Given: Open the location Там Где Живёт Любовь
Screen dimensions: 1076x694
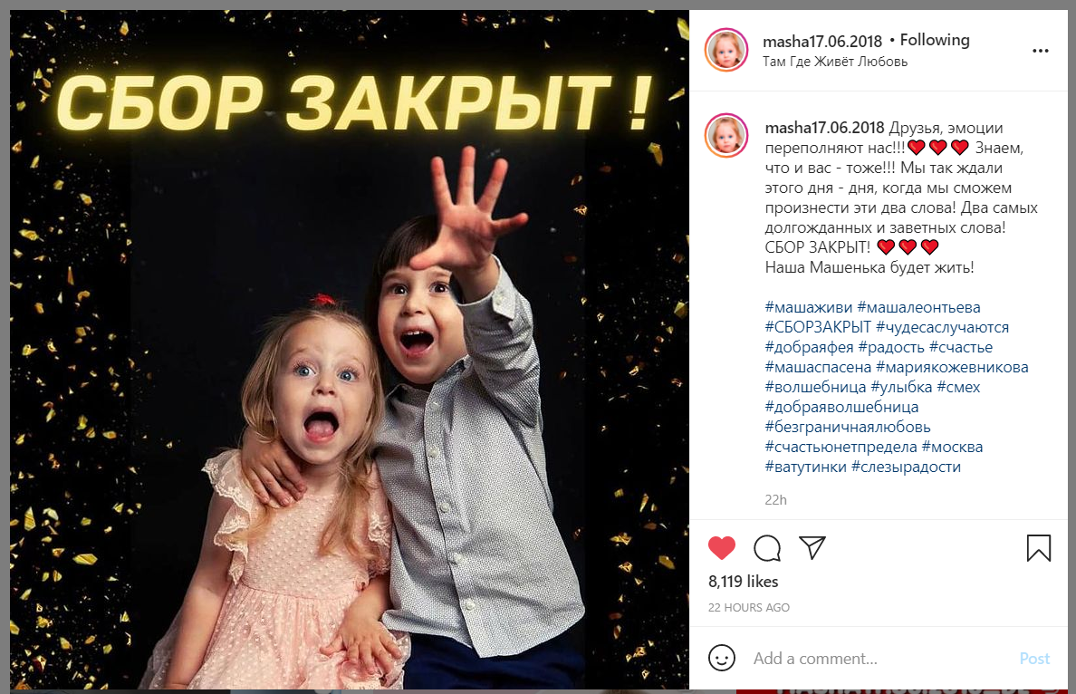Looking at the screenshot, I should click(x=835, y=62).
